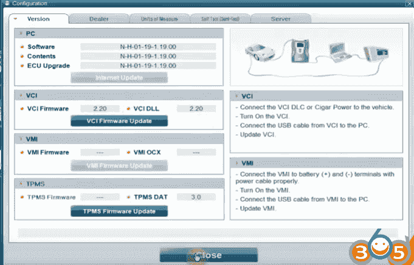Click the Internet Update button
Viewport: 414px width, 265px height.
119,78
